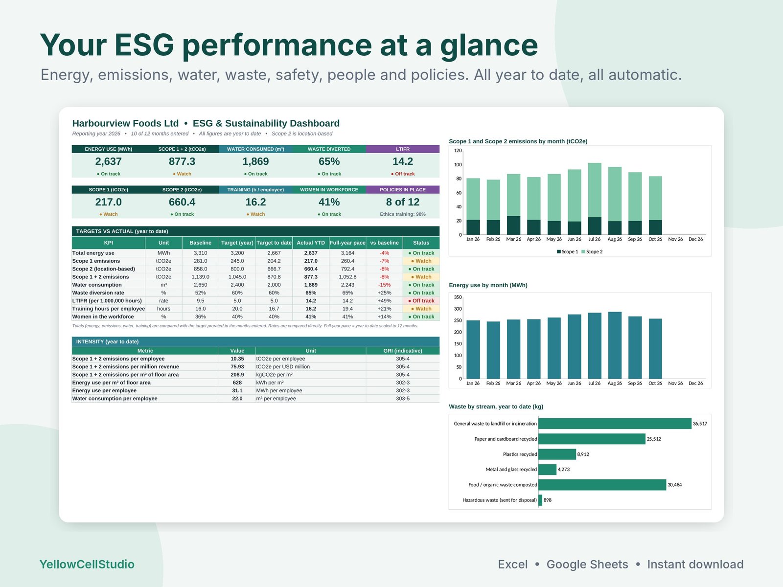
Task: Click the "Instant download" footer text
Action: click(x=695, y=564)
